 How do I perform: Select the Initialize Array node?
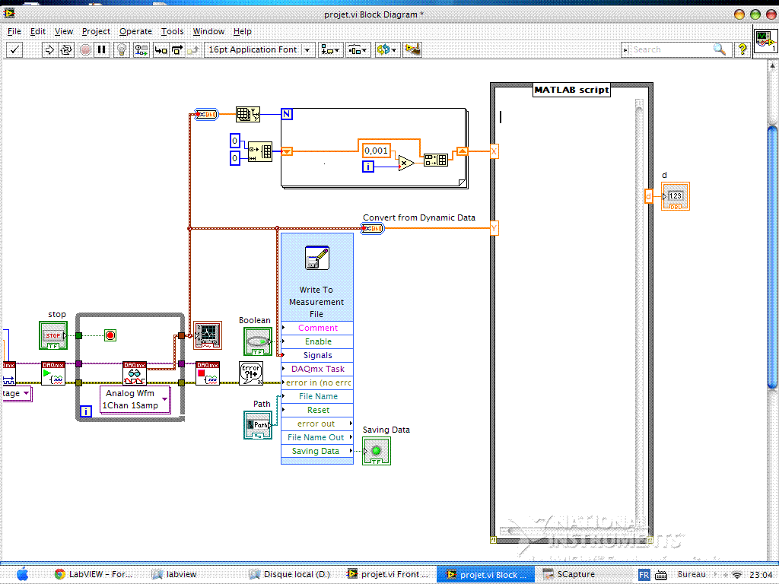(x=260, y=151)
